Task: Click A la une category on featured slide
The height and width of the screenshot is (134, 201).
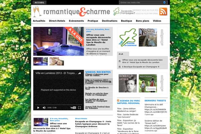Action: [90, 29]
